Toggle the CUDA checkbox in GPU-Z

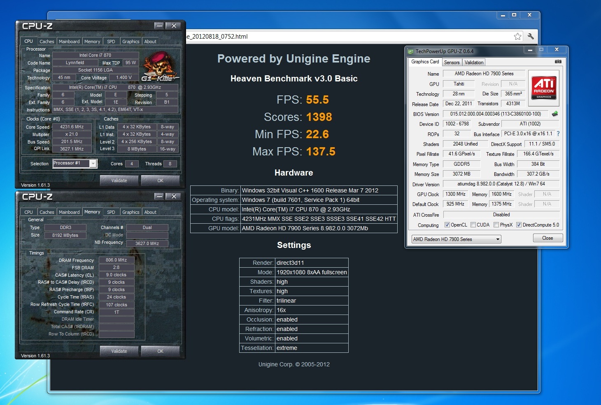pos(473,225)
